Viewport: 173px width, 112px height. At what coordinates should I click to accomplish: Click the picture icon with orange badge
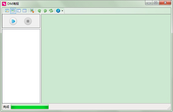point(32,11)
